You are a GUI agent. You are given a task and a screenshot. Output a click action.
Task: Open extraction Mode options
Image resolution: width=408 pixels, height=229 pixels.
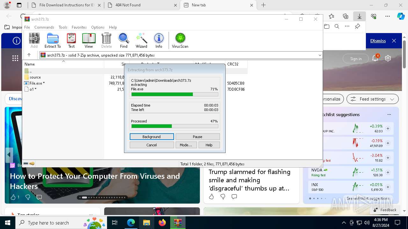(186, 145)
